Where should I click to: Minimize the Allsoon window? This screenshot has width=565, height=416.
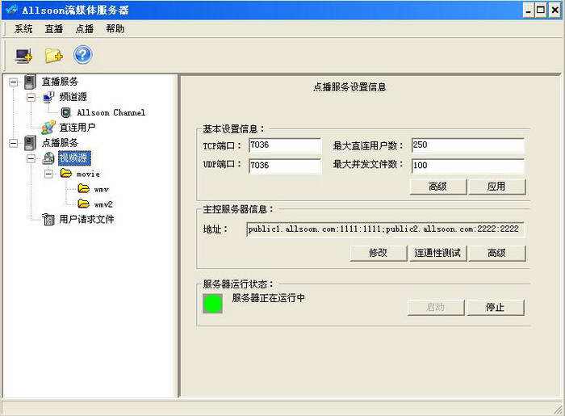528,10
